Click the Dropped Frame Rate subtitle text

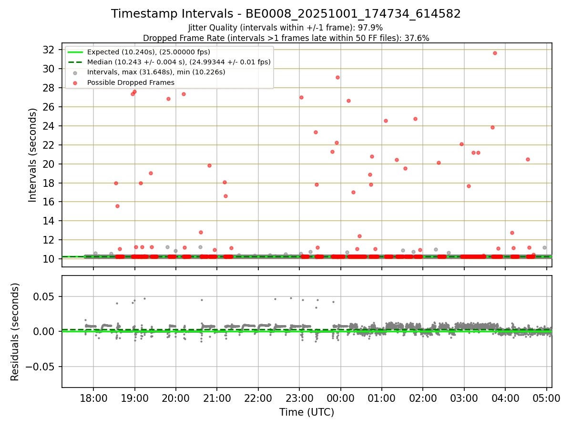pyautogui.click(x=286, y=38)
